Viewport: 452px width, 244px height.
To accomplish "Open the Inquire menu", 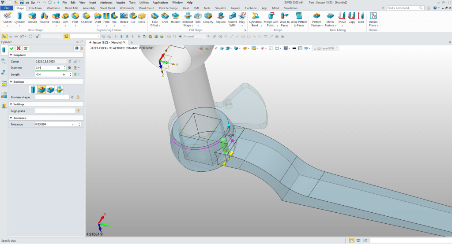I will tap(121, 3).
